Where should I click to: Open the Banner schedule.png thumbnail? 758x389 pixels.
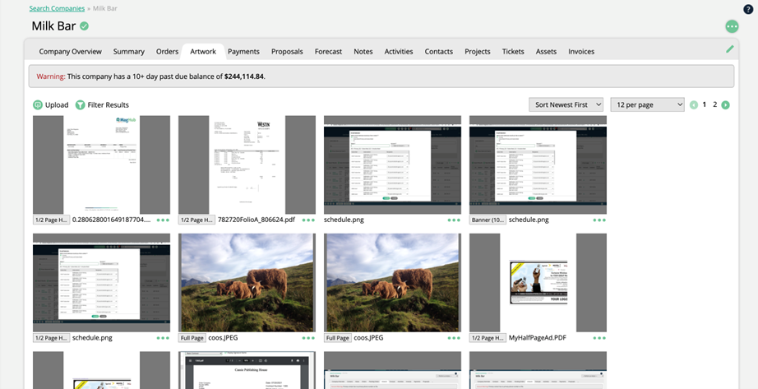point(538,164)
